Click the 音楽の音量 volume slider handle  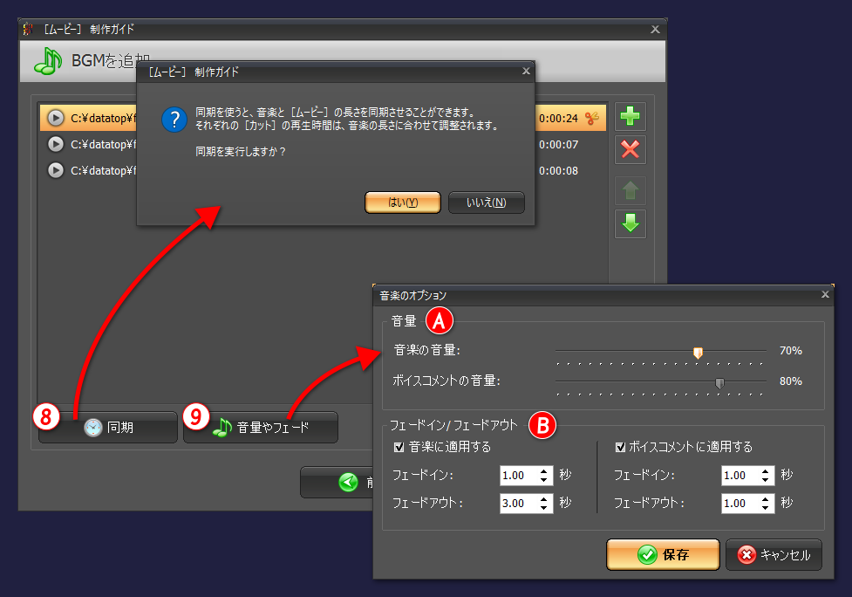pyautogui.click(x=698, y=351)
